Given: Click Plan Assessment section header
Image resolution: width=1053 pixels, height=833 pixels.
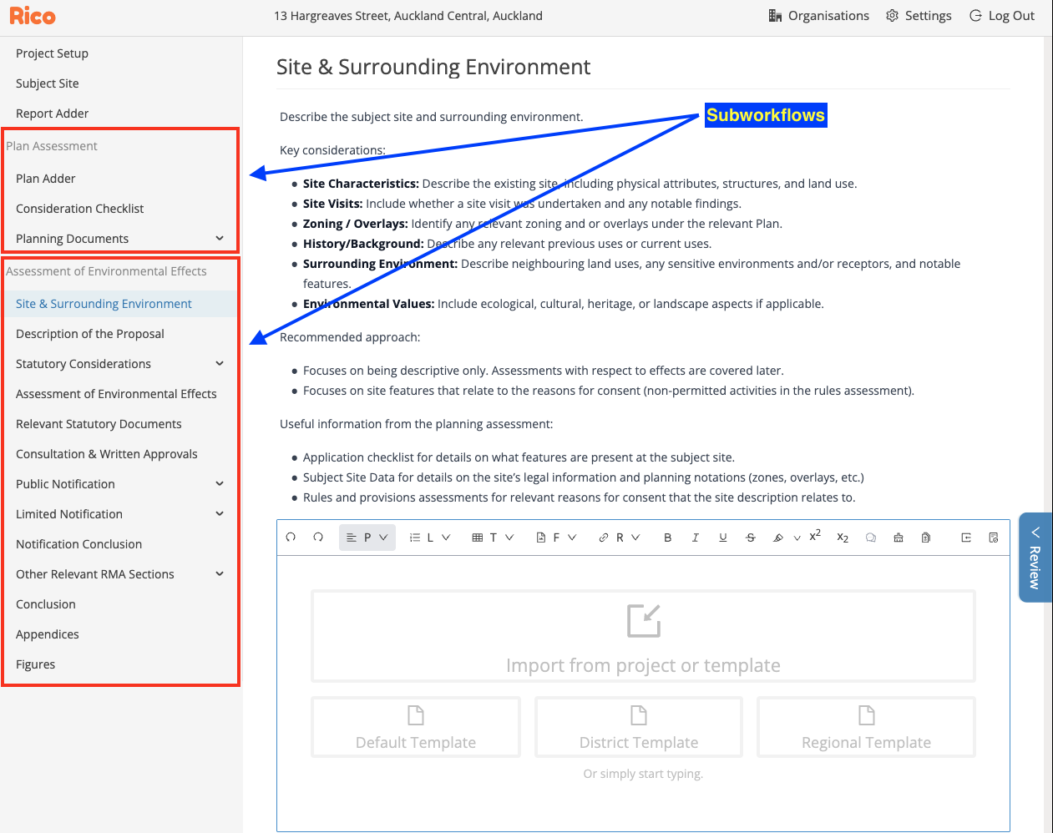Looking at the screenshot, I should coord(52,146).
